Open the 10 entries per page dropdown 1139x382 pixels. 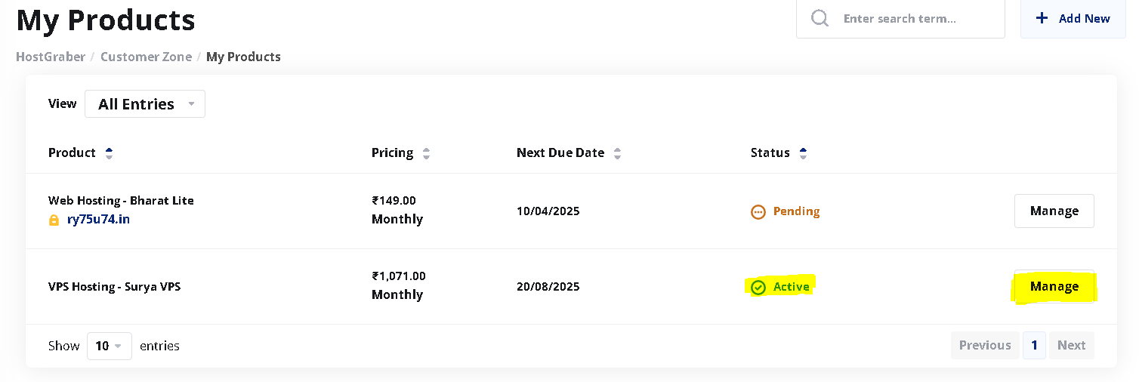click(x=110, y=346)
